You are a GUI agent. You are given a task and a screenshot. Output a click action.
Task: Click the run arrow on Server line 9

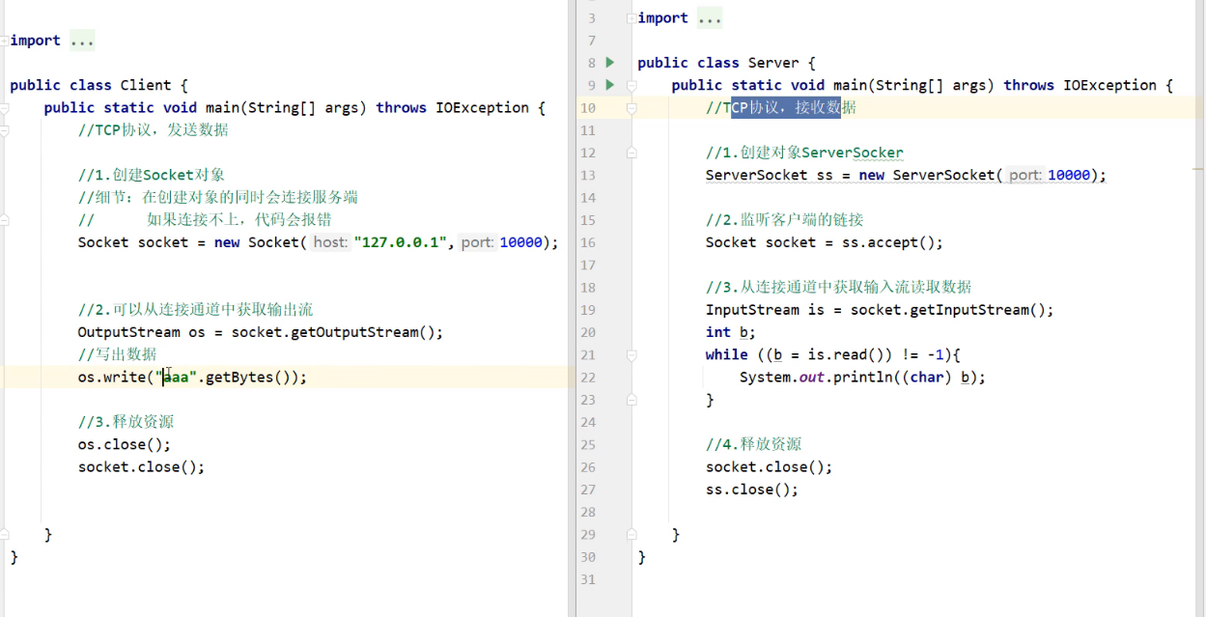(x=609, y=85)
